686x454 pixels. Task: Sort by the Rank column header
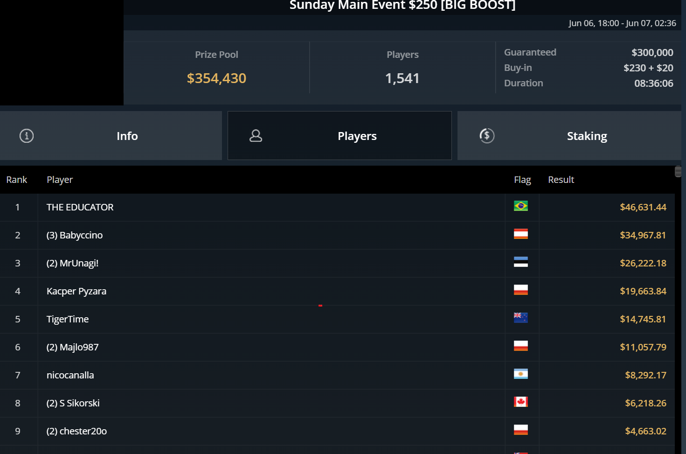click(17, 180)
